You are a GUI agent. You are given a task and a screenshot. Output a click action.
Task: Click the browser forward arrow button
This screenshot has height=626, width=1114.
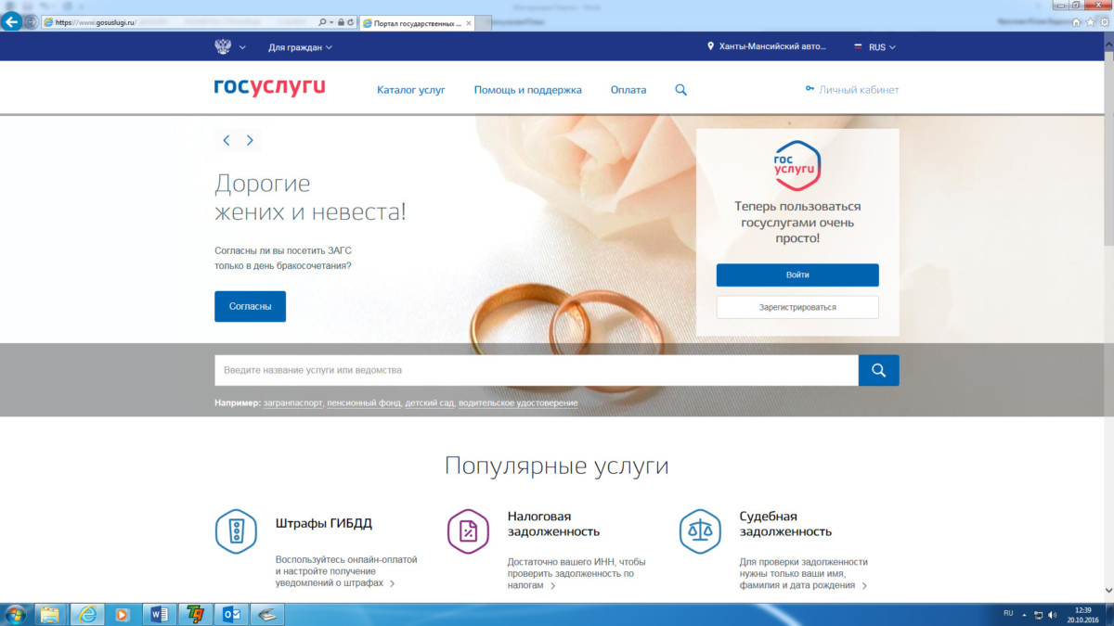[x=32, y=22]
